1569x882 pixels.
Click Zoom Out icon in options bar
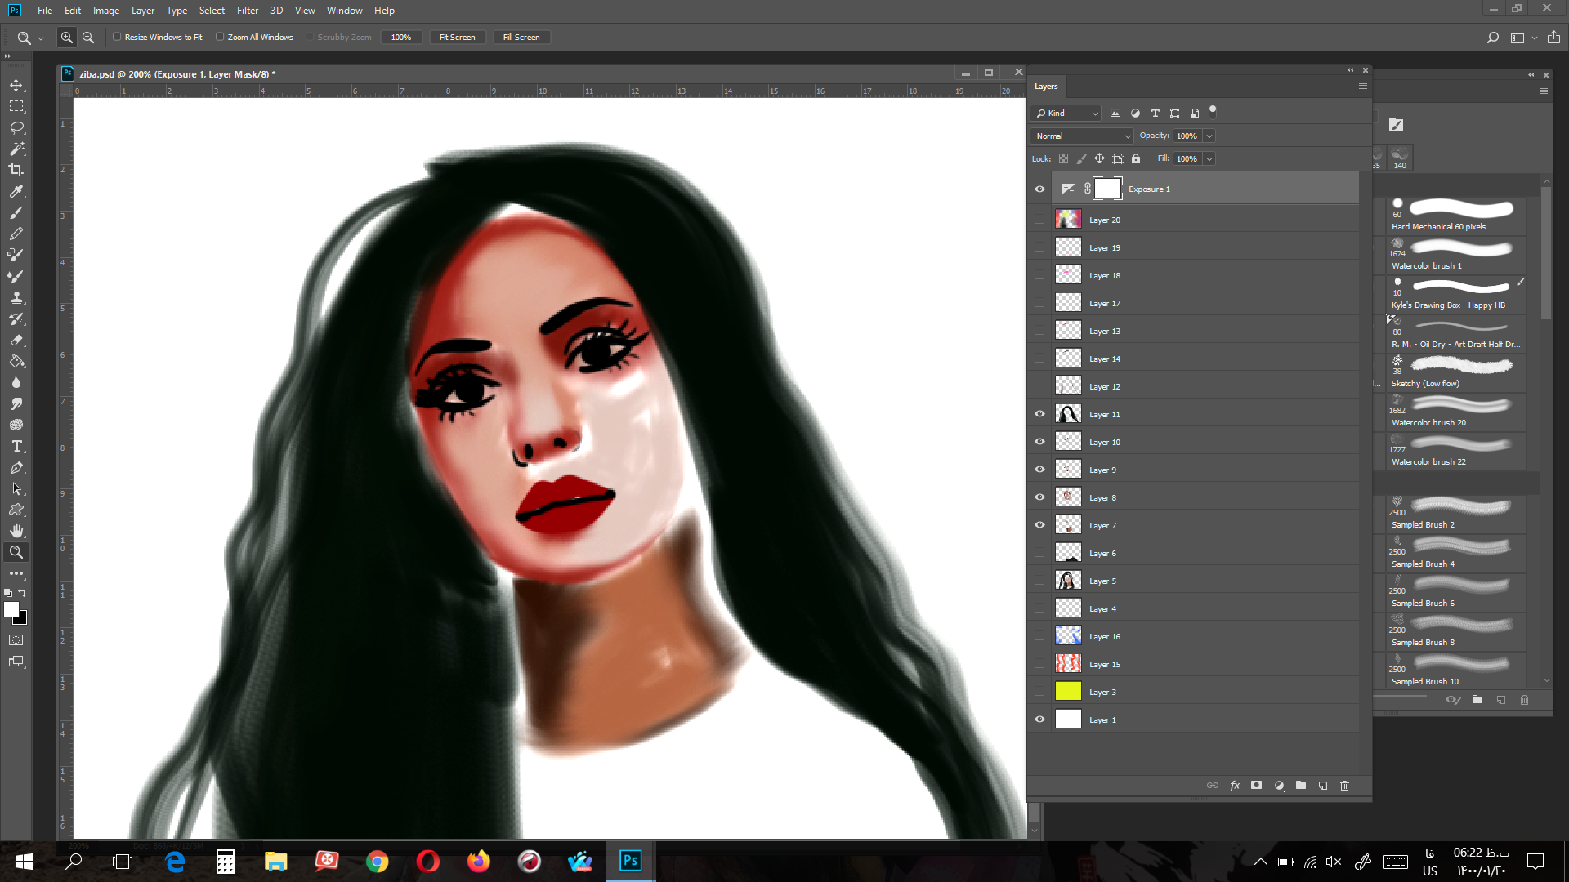click(x=88, y=38)
